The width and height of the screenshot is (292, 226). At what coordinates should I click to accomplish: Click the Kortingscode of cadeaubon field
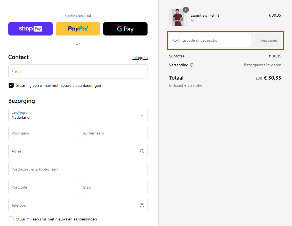(210, 40)
